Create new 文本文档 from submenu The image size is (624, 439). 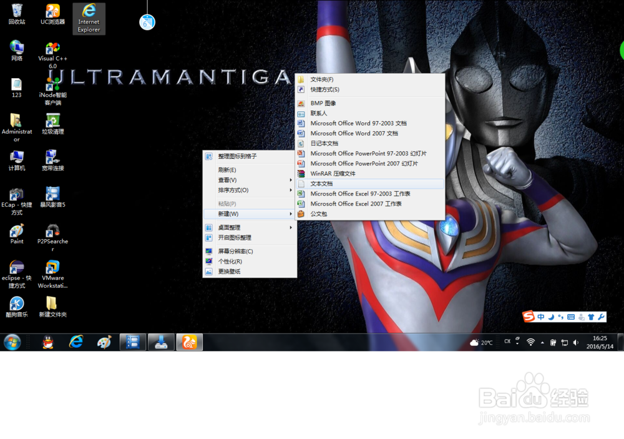pos(370,184)
